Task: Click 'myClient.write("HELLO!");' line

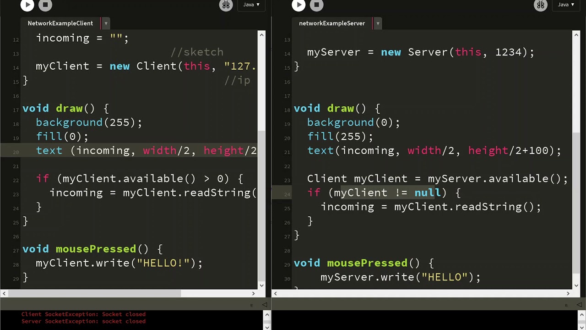Action: (x=119, y=263)
